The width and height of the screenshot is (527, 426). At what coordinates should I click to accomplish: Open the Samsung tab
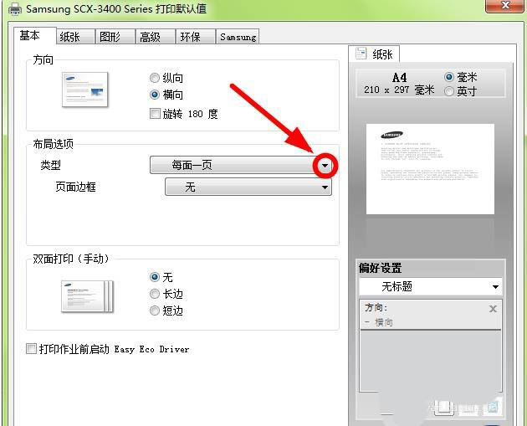(238, 36)
